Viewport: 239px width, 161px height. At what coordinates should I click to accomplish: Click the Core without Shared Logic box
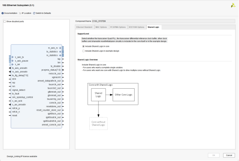(98, 124)
